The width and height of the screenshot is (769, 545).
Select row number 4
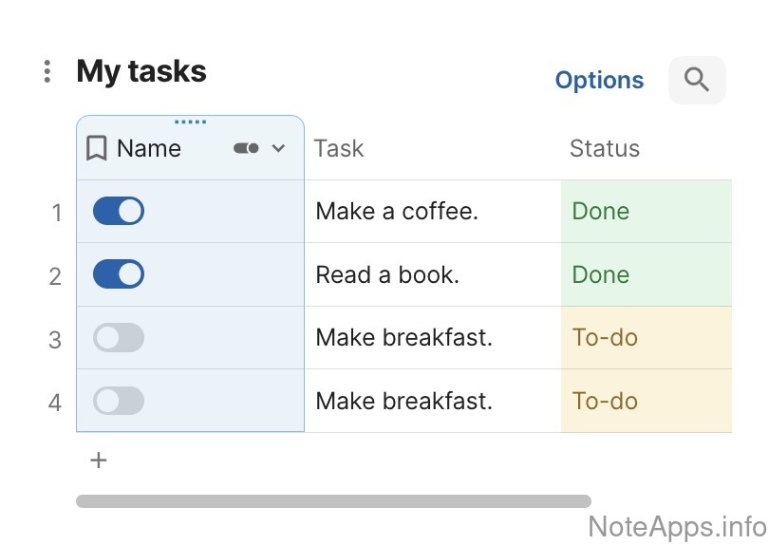pyautogui.click(x=55, y=402)
